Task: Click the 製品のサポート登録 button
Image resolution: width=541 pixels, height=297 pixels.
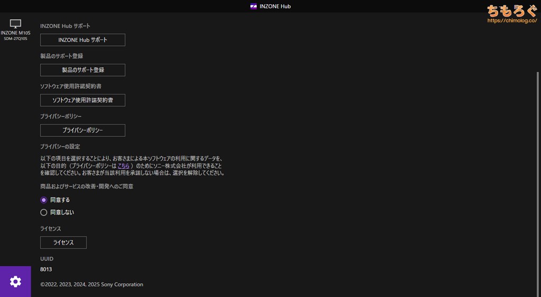Action: pos(83,70)
